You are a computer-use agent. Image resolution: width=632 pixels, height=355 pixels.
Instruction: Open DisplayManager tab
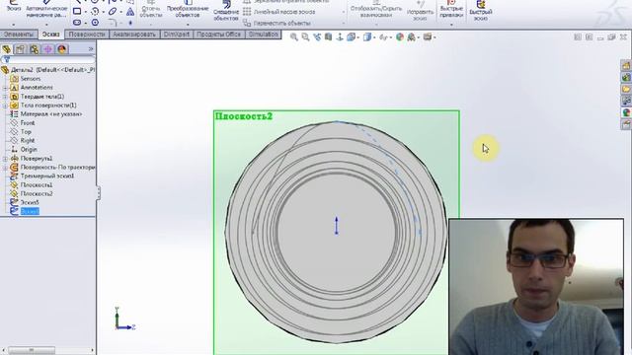61,49
